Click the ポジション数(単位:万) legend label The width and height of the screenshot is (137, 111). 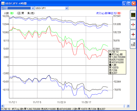(107, 13)
